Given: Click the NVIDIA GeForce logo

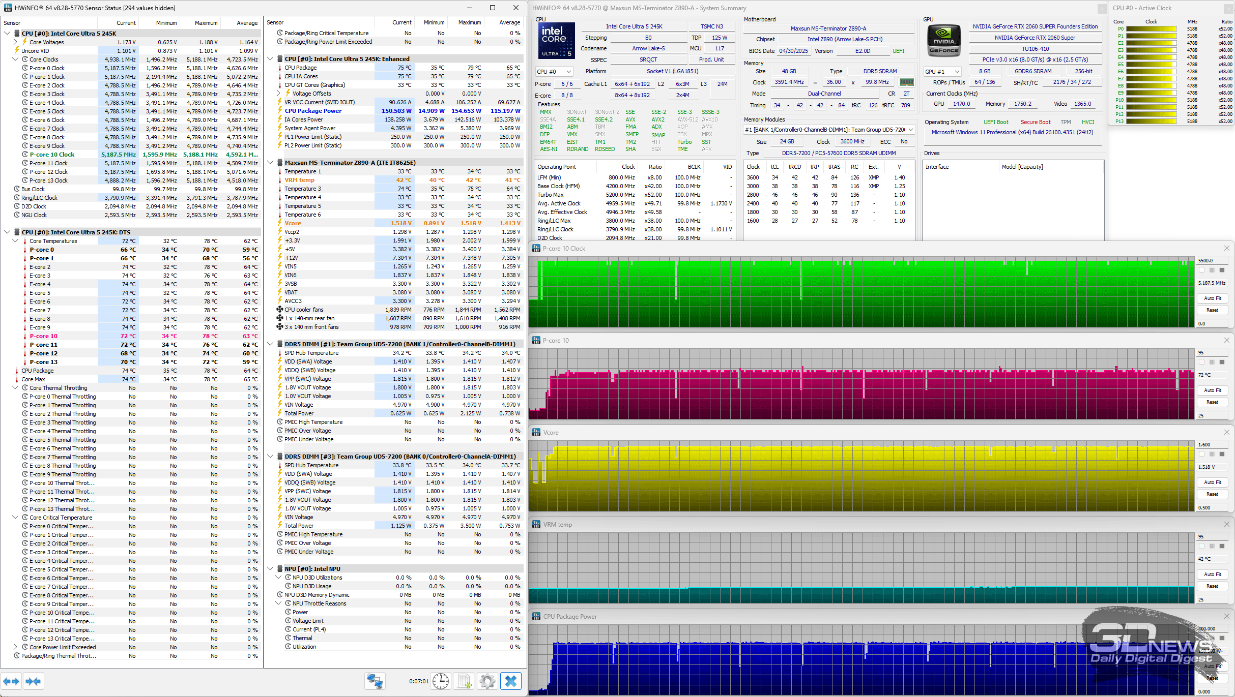Looking at the screenshot, I should (944, 40).
